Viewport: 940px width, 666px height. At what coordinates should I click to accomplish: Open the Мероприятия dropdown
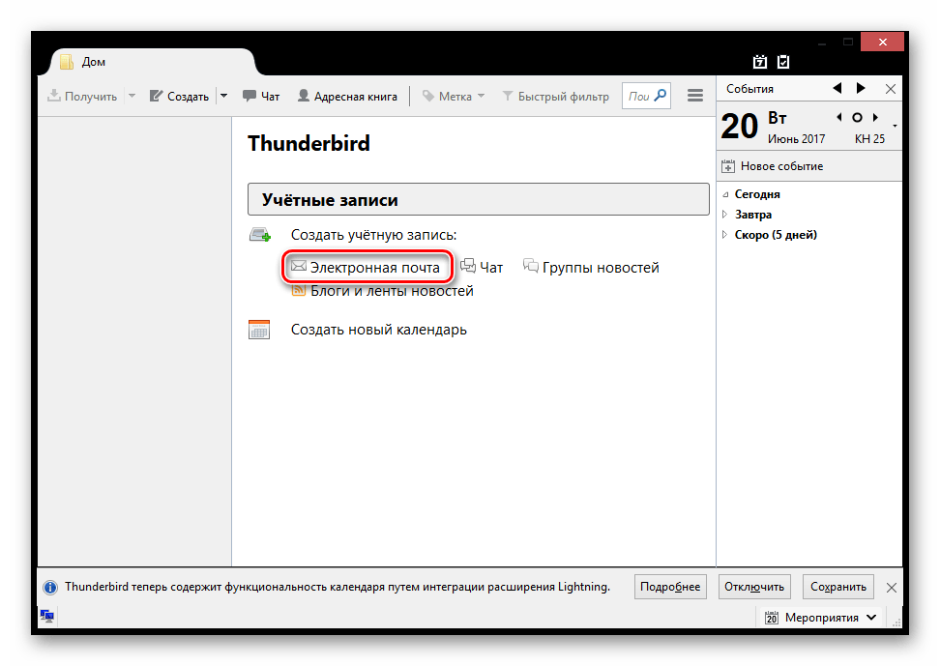821,618
